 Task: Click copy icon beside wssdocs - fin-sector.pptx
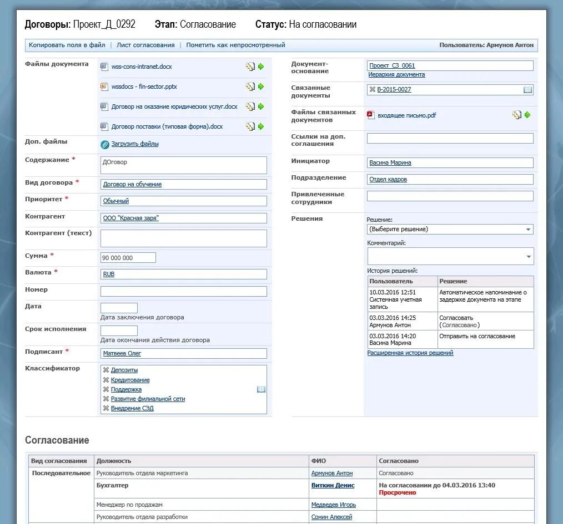[x=250, y=87]
